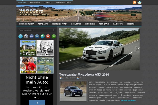Click the red heart favorite icon
This screenshot has width=158, height=105.
coord(48,36)
